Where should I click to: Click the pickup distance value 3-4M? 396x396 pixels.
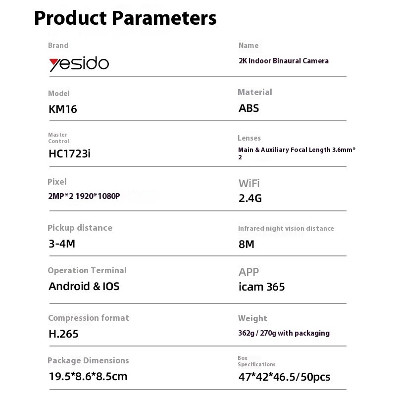tap(62, 244)
